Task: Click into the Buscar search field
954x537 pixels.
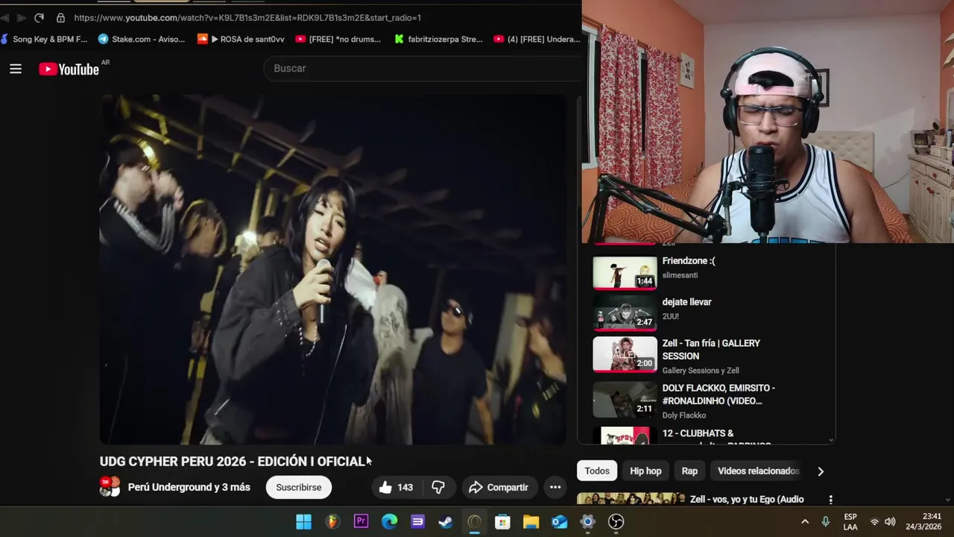Action: [x=422, y=69]
